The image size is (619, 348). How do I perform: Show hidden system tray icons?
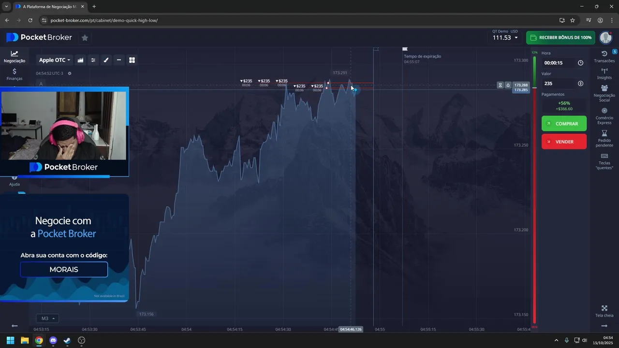[556, 340]
